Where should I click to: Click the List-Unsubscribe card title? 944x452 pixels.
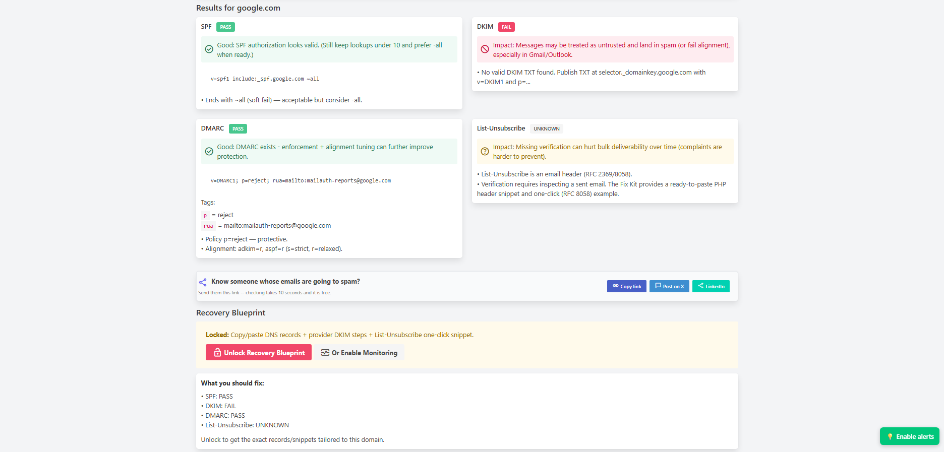point(501,128)
